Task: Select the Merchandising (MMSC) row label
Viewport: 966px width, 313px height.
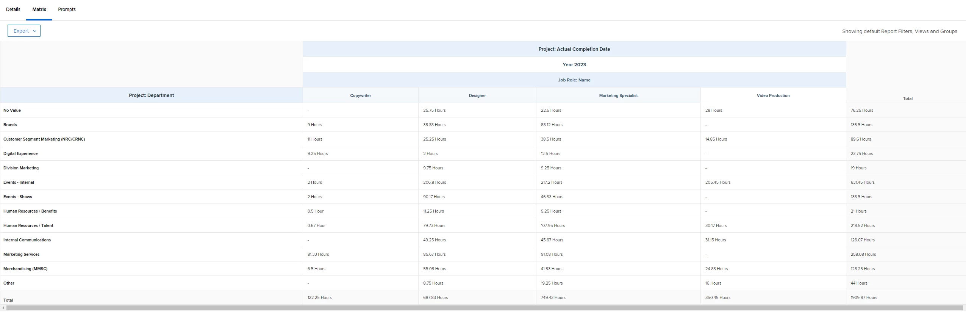Action: tap(25, 269)
